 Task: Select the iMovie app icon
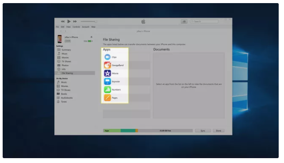tap(107, 73)
